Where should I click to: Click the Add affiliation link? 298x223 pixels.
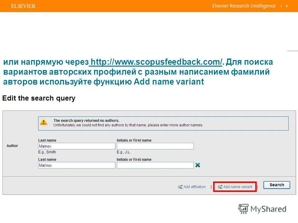tap(194, 187)
